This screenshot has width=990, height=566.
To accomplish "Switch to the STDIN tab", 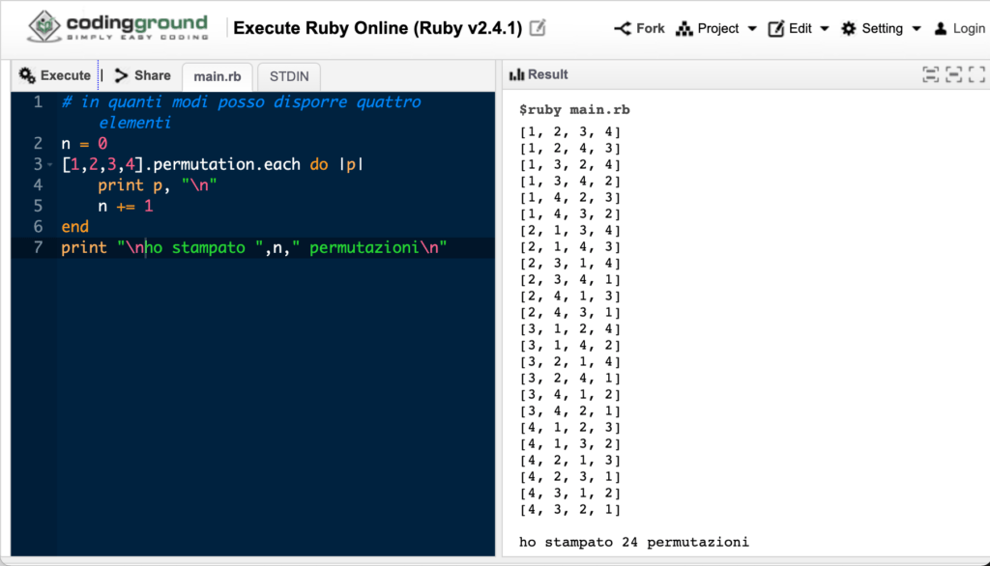I will click(x=289, y=76).
